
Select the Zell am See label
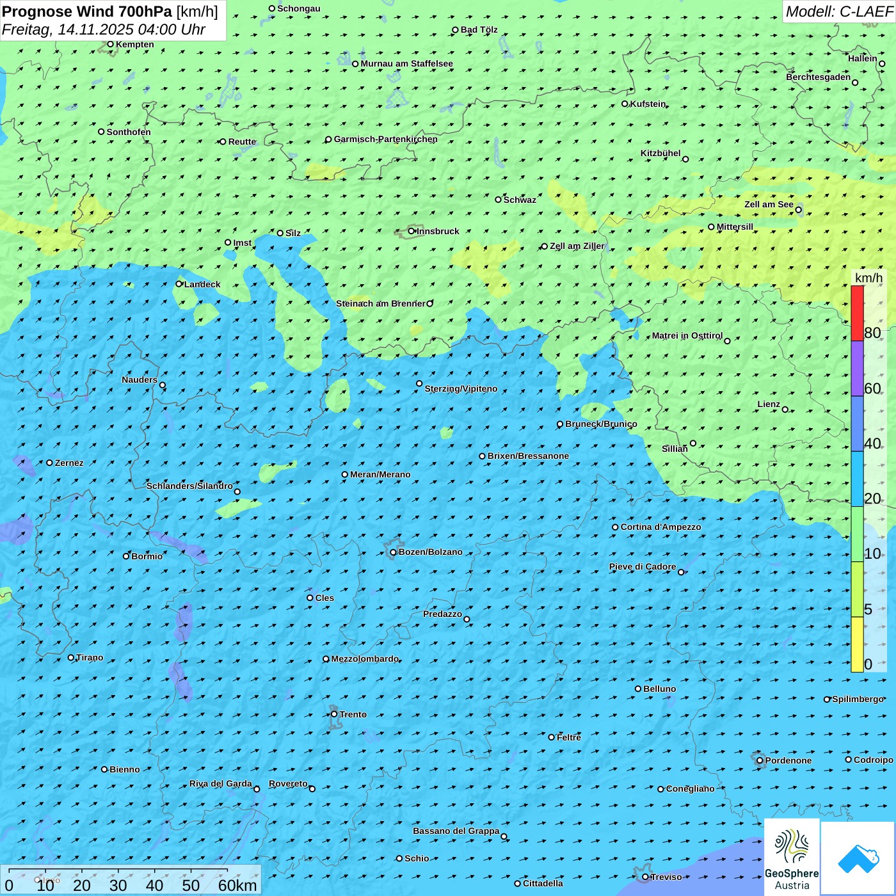click(769, 204)
